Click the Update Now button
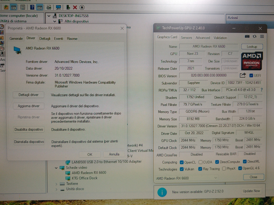The width and height of the screenshot is (274, 205). click(251, 191)
